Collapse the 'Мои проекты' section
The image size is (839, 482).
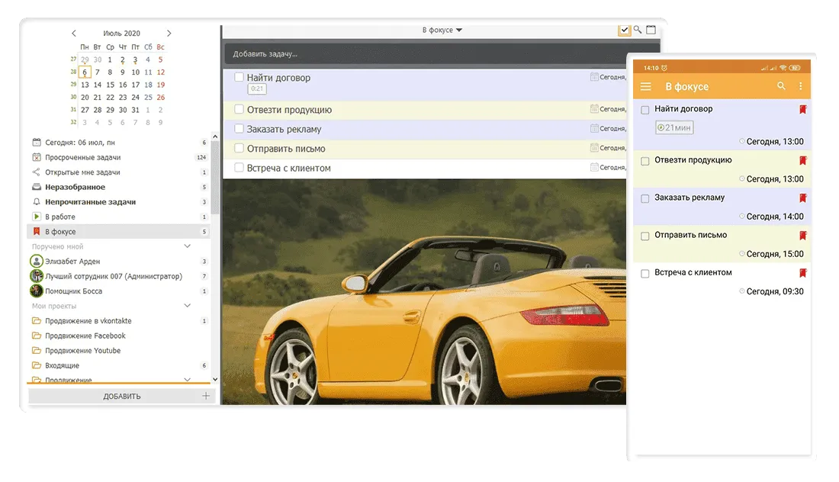pyautogui.click(x=188, y=306)
